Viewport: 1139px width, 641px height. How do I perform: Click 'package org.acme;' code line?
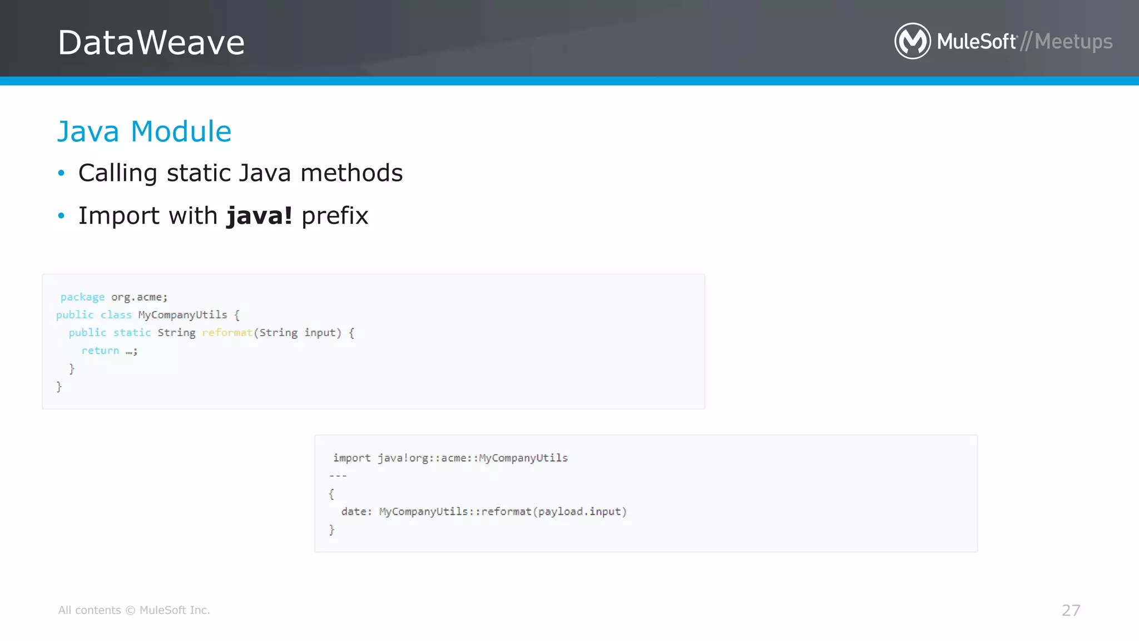pos(114,297)
